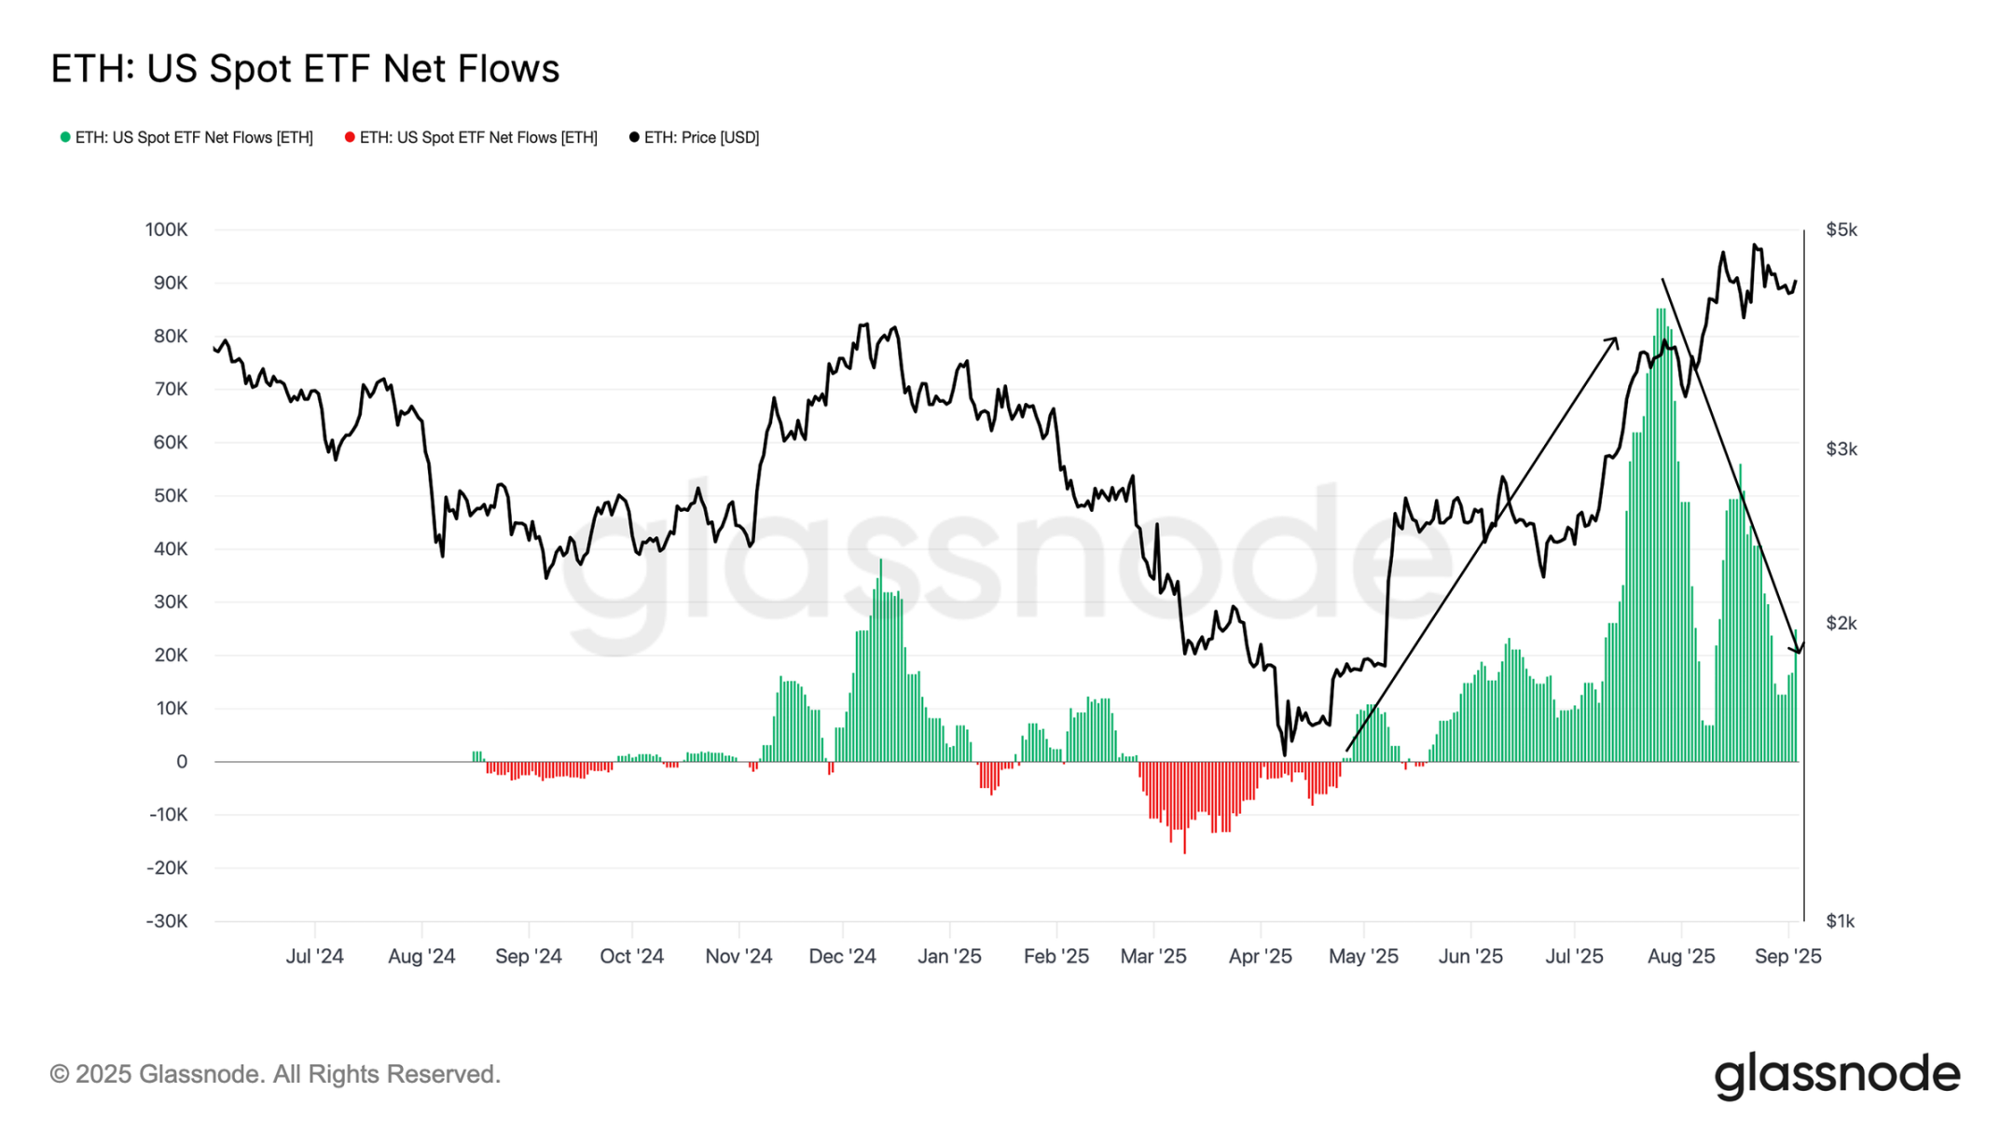
Task: Toggle the 'ETH: Price [USD]' legend label
Action: [x=701, y=138]
